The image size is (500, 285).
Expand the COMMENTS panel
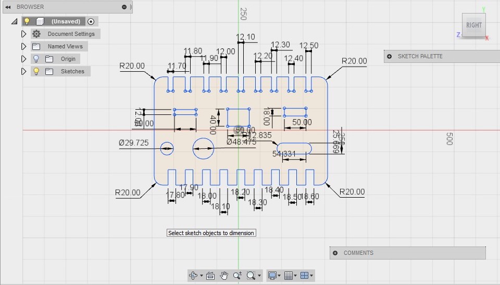click(x=335, y=253)
